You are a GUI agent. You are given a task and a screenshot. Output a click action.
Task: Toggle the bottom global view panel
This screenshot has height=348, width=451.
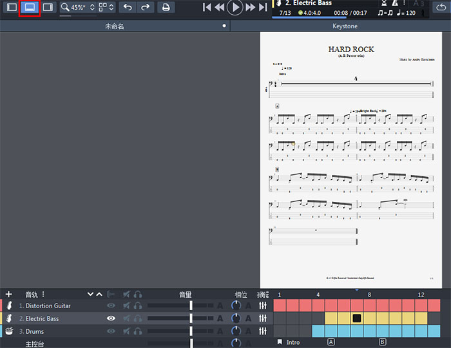click(30, 8)
